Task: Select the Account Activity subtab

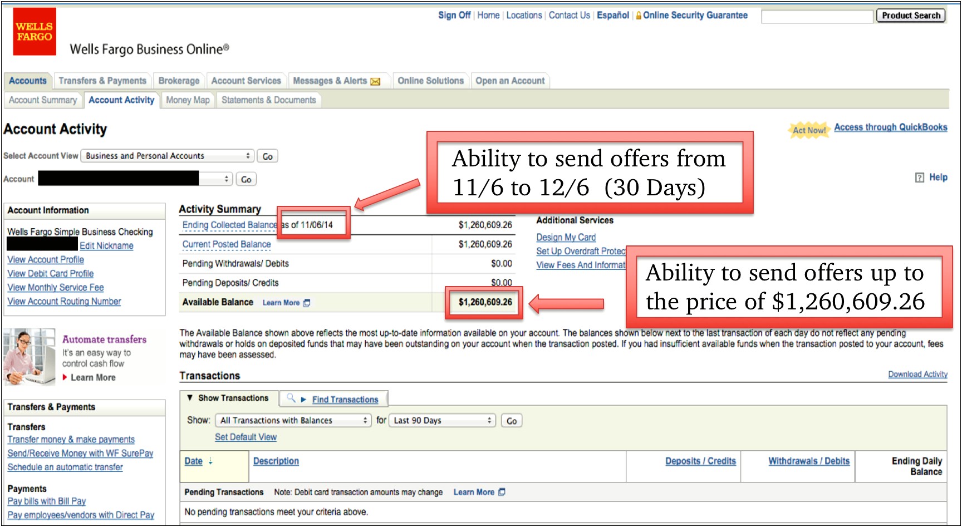Action: point(121,100)
